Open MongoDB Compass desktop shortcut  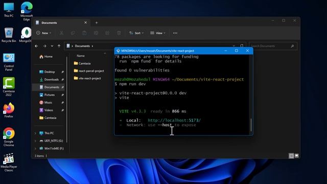tap(26, 35)
